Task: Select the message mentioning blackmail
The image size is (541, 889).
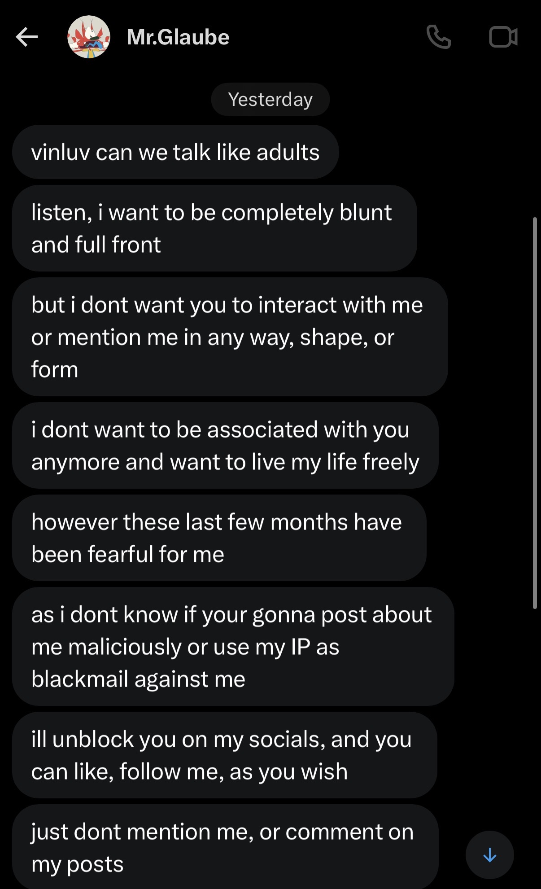Action: pyautogui.click(x=233, y=647)
